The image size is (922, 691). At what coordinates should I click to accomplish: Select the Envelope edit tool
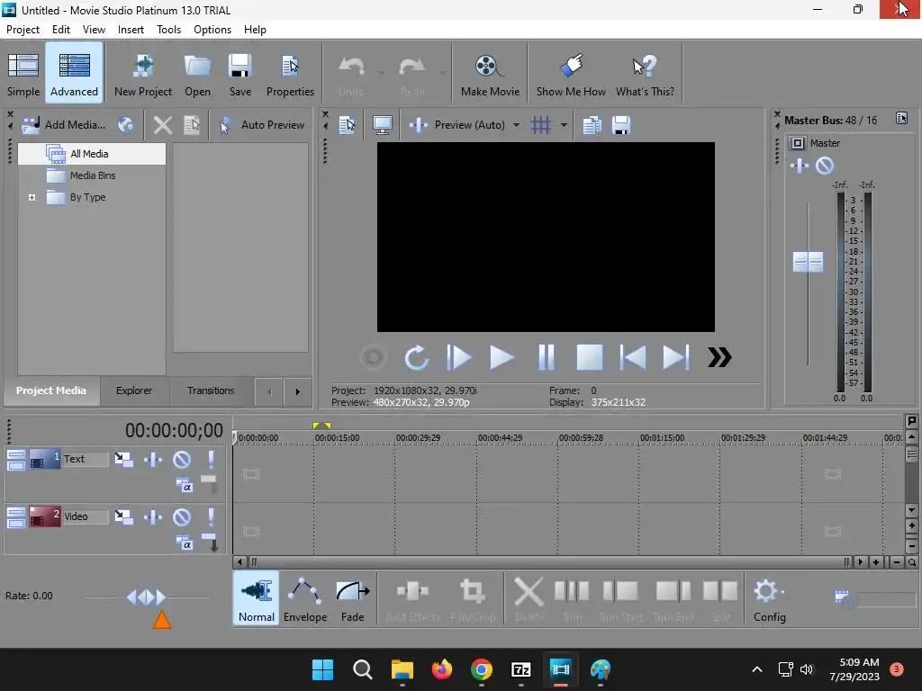click(305, 598)
